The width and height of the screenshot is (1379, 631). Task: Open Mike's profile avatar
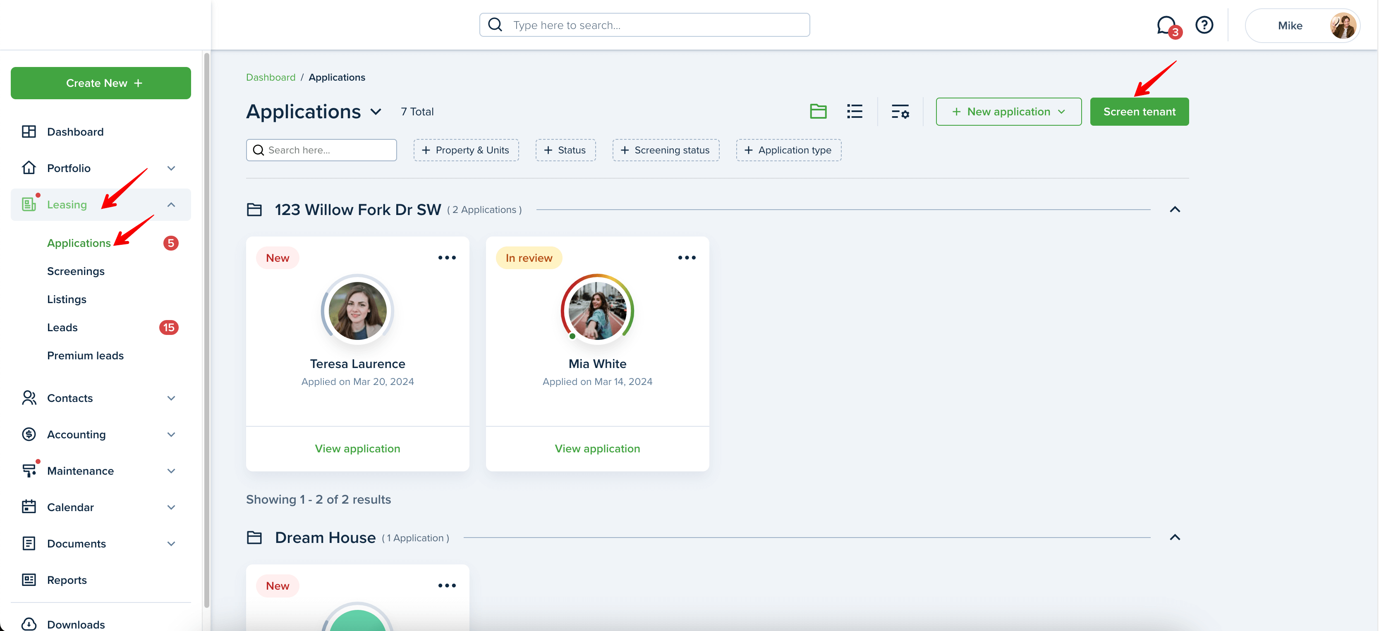point(1343,25)
